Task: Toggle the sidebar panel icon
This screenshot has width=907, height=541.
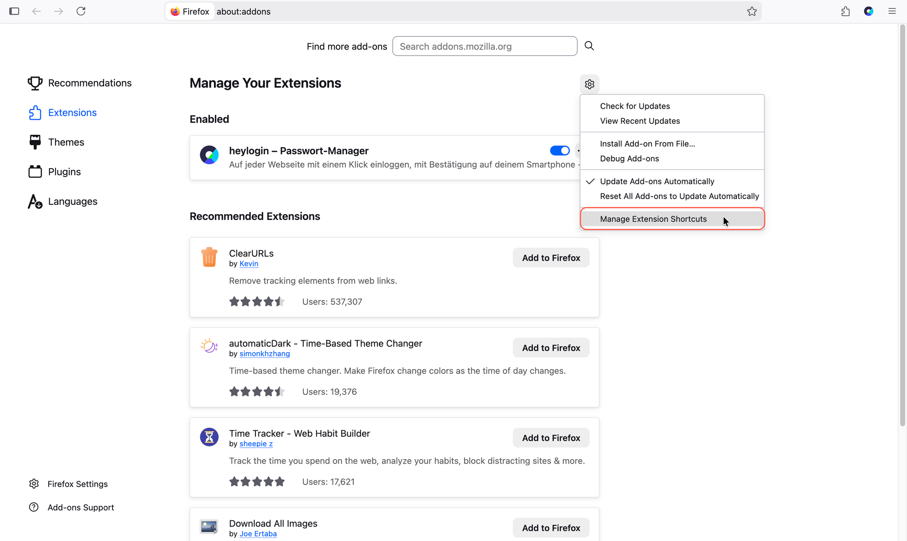Action: tap(14, 11)
